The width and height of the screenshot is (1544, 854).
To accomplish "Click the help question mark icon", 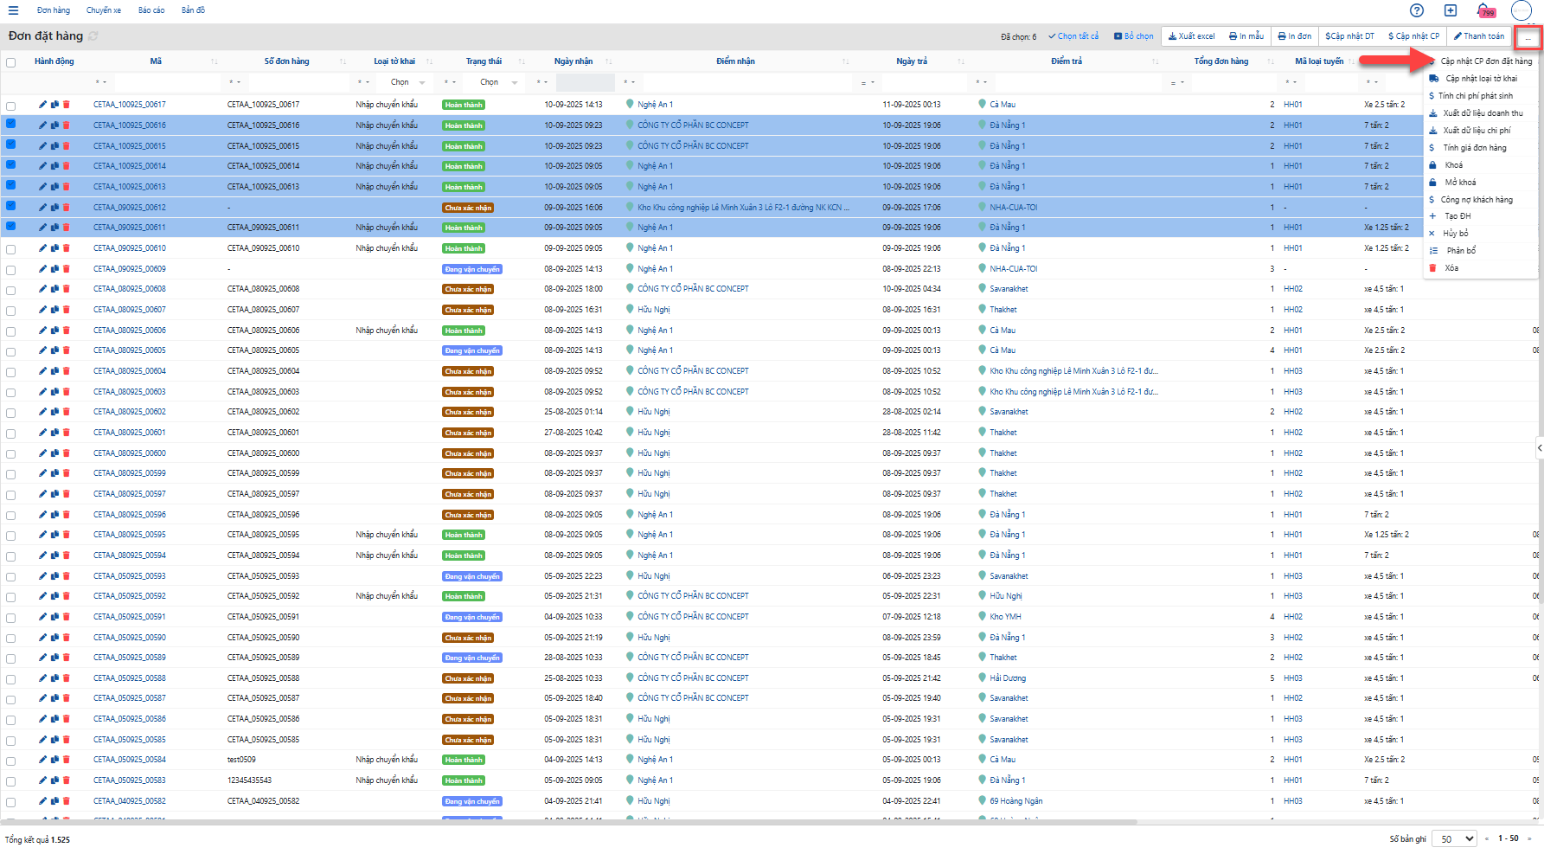I will click(1416, 10).
